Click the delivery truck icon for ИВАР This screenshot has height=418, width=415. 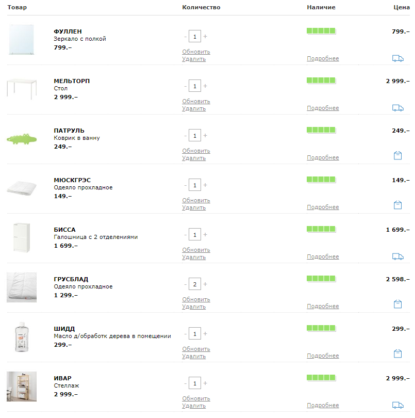397,405
